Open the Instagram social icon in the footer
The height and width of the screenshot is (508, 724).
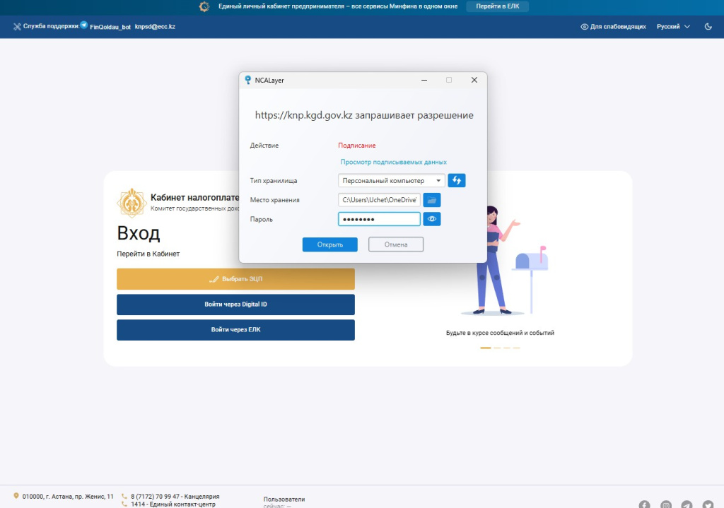tap(665, 505)
